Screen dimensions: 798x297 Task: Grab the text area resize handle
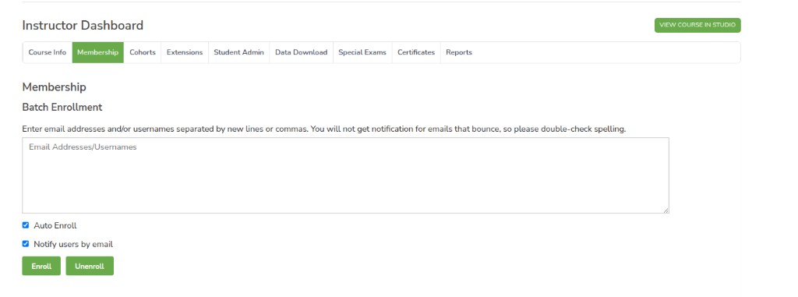click(666, 210)
